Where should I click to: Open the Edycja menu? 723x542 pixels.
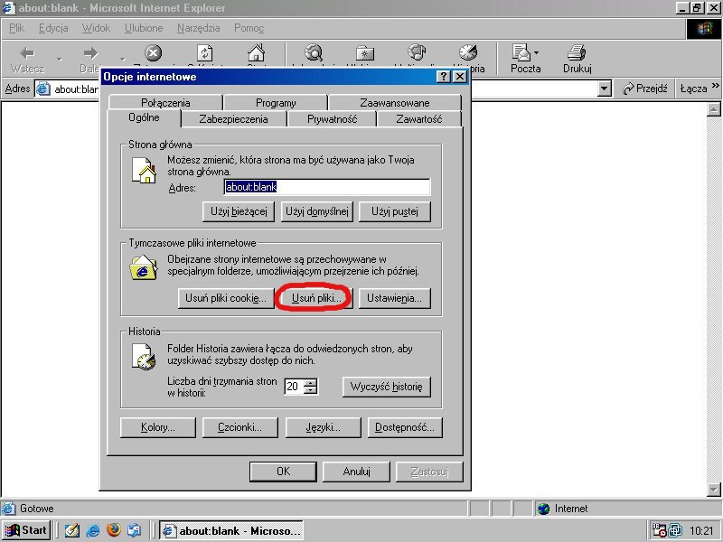click(x=53, y=28)
